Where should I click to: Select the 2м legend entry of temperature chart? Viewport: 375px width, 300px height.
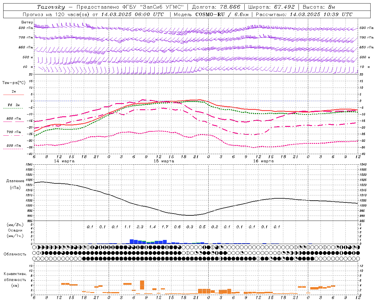14,92
